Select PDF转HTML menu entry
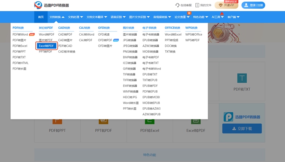This screenshot has width=285, height=162. [x=21, y=63]
